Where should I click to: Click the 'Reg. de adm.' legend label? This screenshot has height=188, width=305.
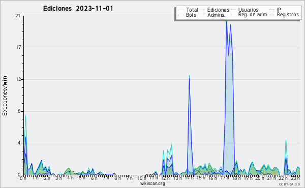[253, 15]
